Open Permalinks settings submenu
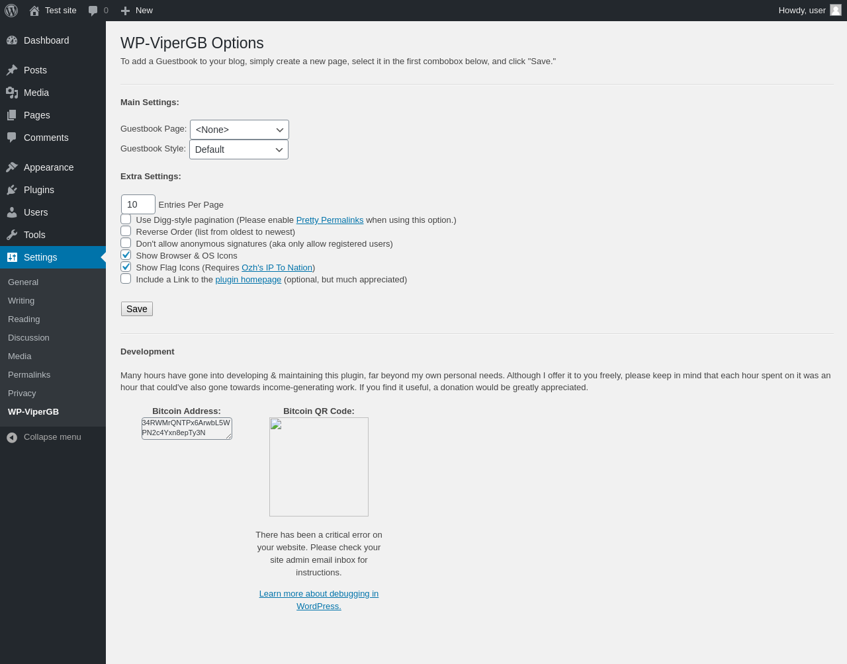 tap(29, 374)
